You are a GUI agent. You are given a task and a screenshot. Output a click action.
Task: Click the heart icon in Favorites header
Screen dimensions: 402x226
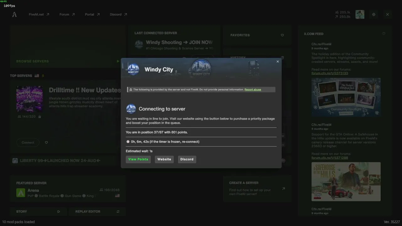(282, 35)
